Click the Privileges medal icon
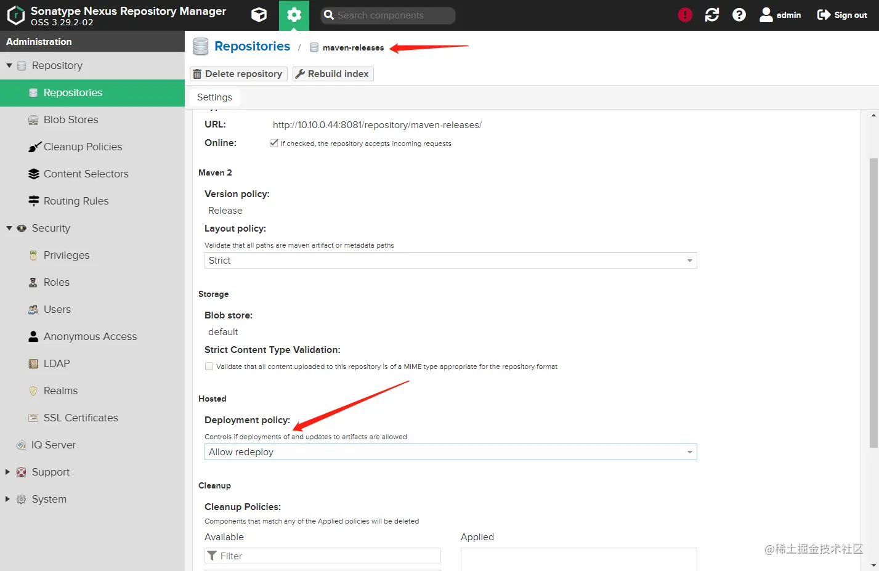 click(33, 255)
